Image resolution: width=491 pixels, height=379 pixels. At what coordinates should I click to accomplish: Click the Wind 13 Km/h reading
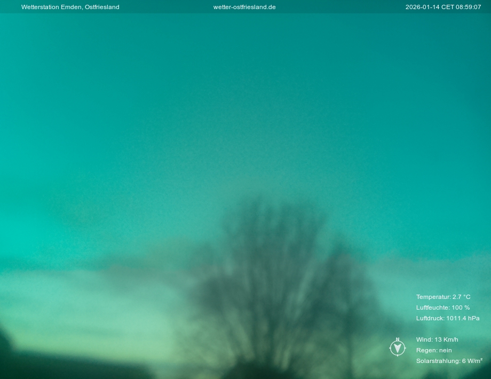click(x=437, y=339)
